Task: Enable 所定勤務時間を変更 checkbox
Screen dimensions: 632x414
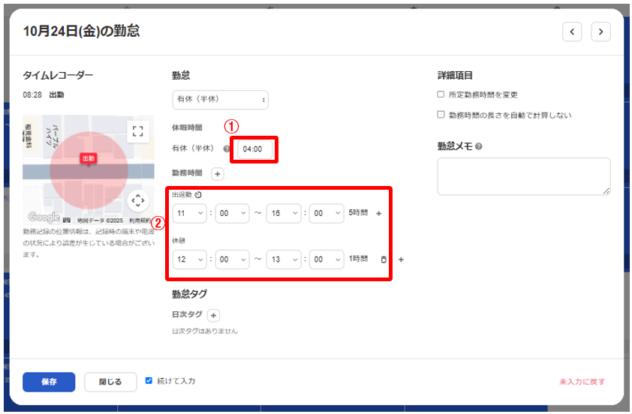Action: pos(441,95)
